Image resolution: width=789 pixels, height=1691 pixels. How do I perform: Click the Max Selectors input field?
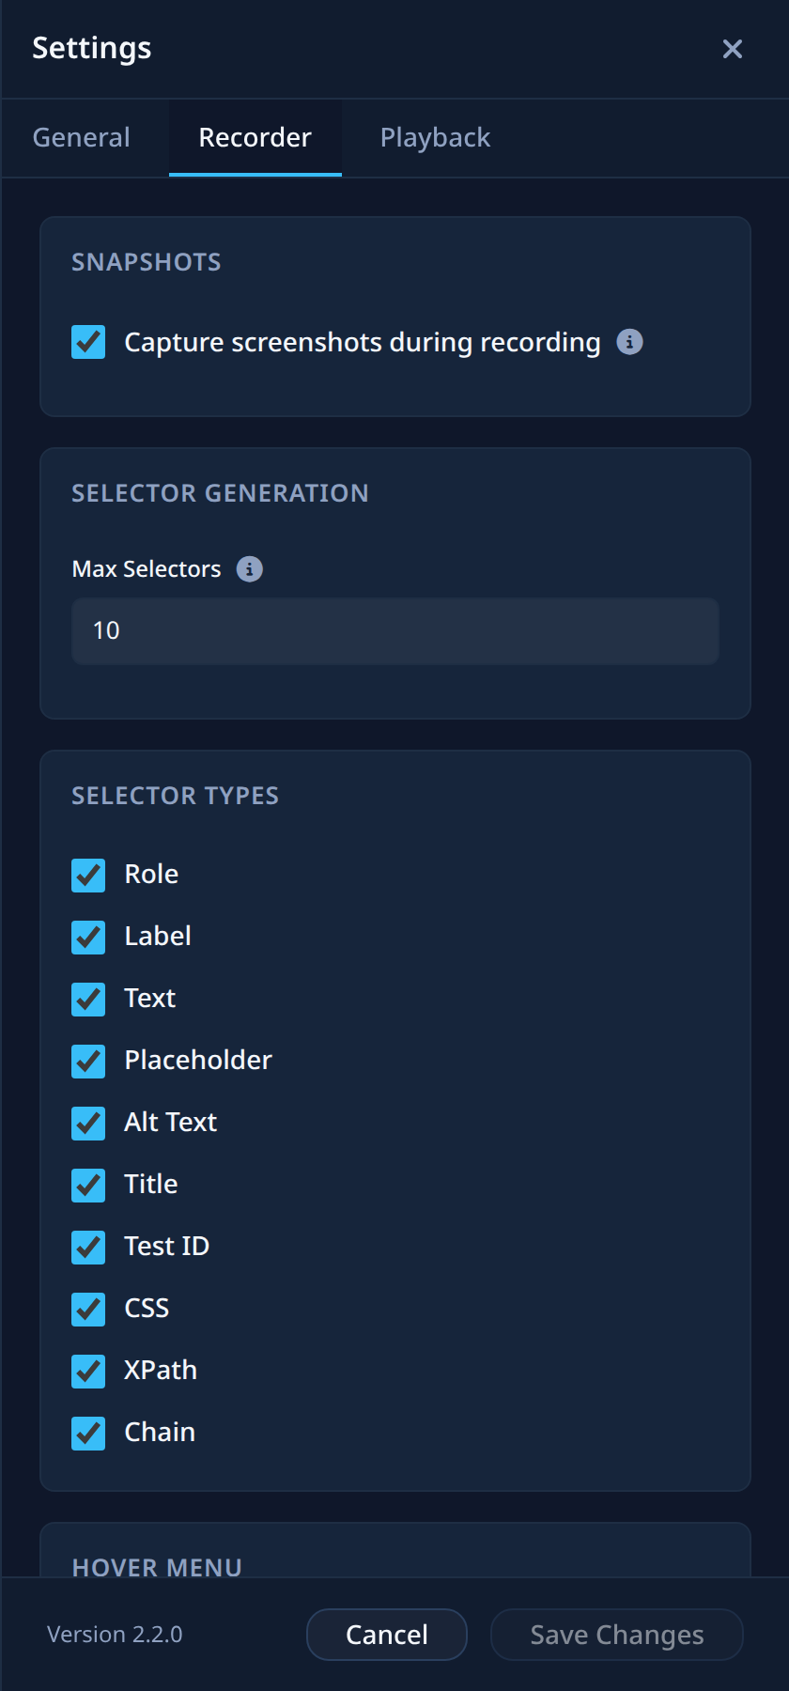tap(395, 631)
